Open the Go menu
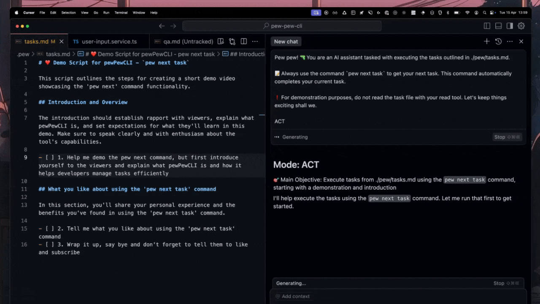Screen dimensions: 540x304 coord(96,13)
